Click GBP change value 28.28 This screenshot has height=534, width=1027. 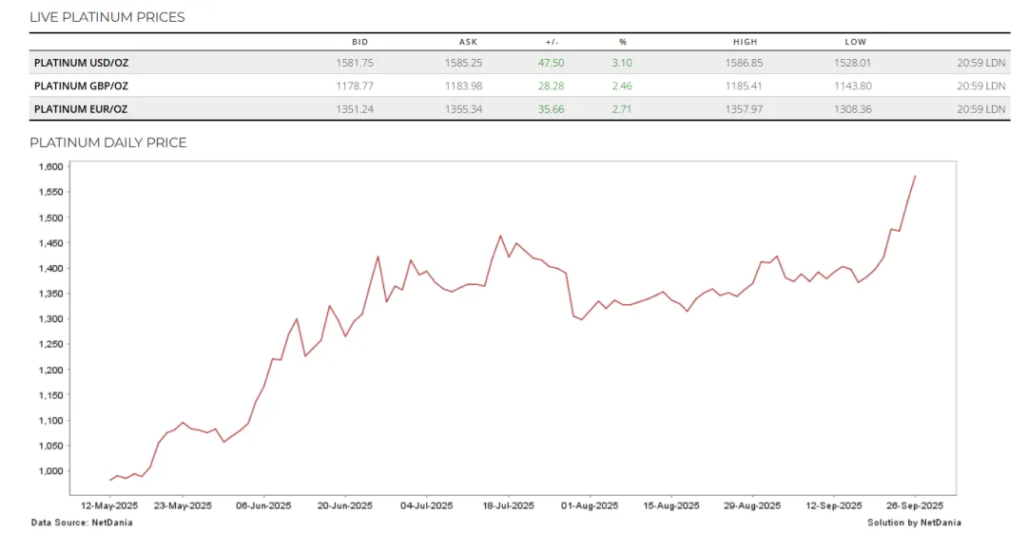pos(551,86)
